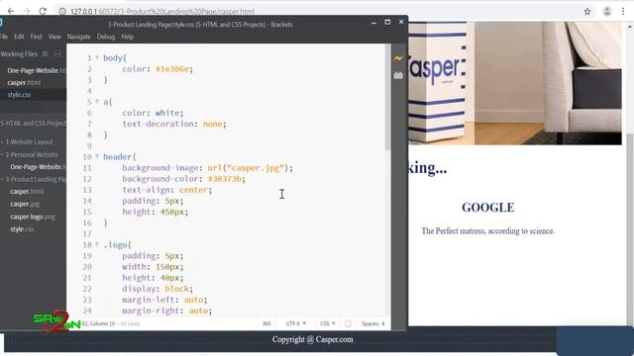Collapse the .logo rule fold arrow on line 18
This screenshot has width=634, height=356.
pos(97,244)
